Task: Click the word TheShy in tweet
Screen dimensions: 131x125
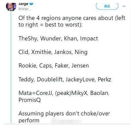Action: point(28,38)
